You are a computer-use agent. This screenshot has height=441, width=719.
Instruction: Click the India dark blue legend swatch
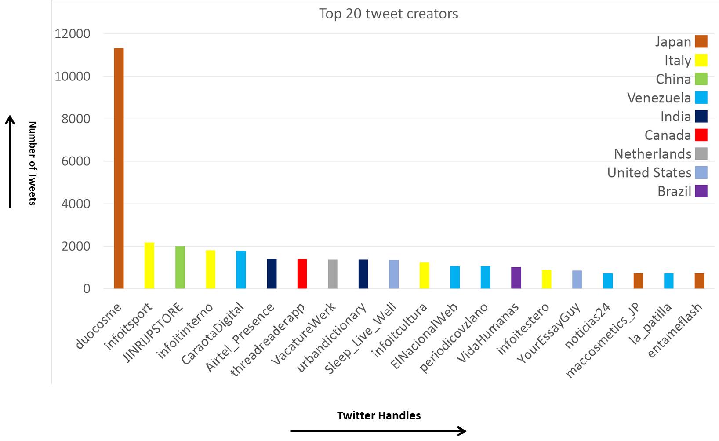click(x=701, y=116)
